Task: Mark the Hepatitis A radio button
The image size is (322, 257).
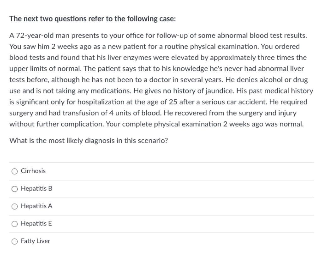Action: coord(14,207)
